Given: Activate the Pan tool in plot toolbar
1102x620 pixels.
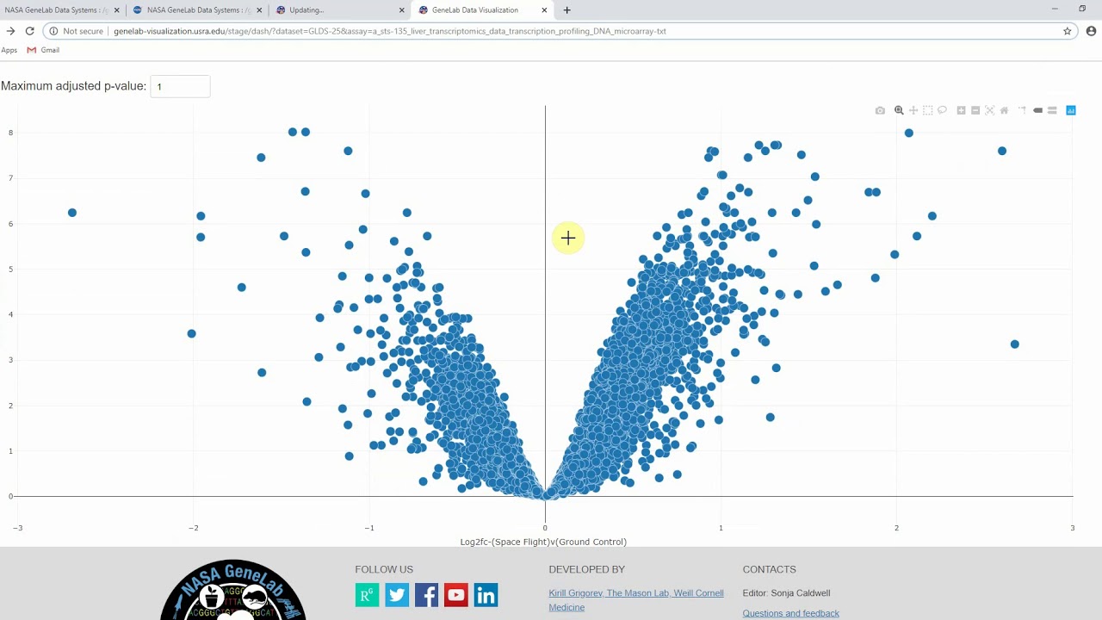Looking at the screenshot, I should (x=913, y=110).
